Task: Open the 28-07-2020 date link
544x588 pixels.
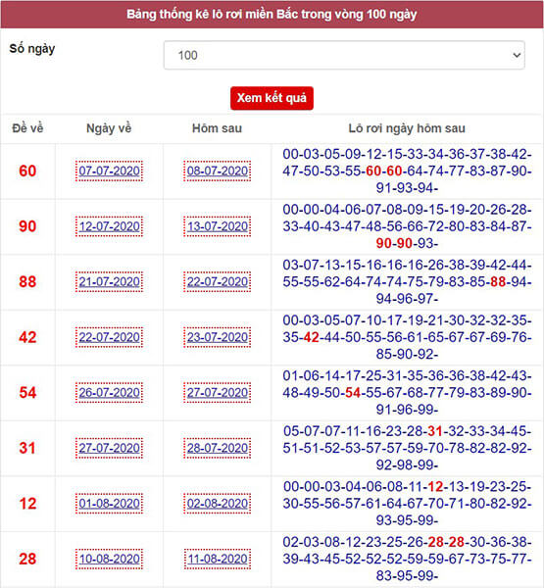Action: click(218, 448)
